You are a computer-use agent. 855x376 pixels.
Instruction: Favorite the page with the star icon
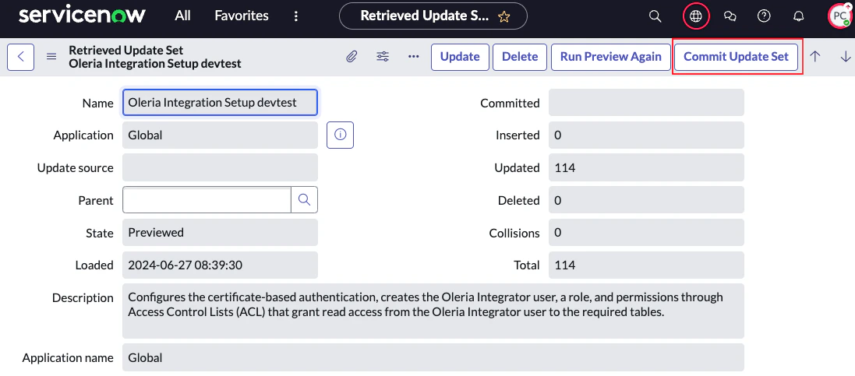click(x=503, y=17)
